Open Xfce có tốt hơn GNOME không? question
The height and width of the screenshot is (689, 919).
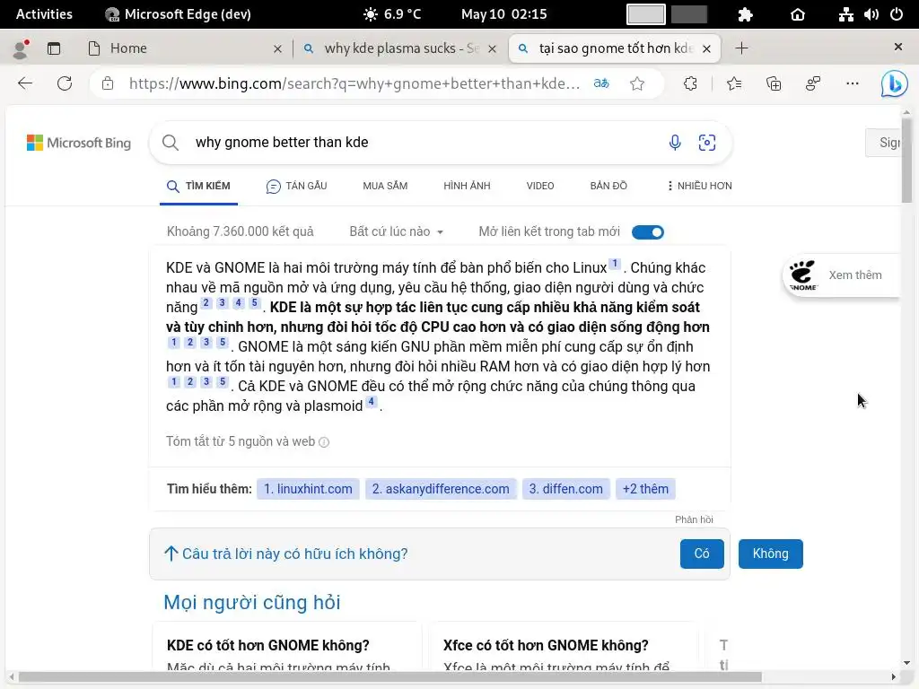click(546, 645)
